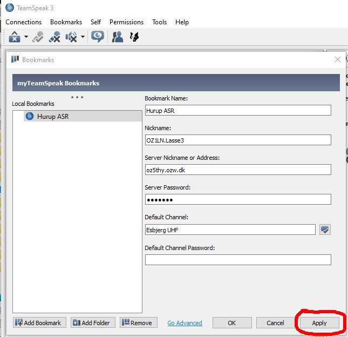Image resolution: width=348 pixels, height=337 pixels.
Task: Click the Apply button
Action: 319,322
